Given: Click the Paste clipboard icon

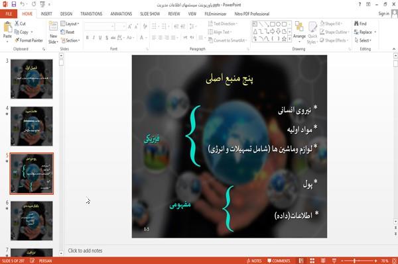Looking at the screenshot, I should tap(7, 27).
